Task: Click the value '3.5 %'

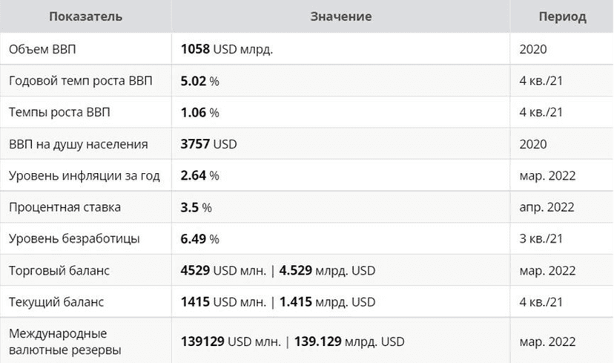Action: 197,207
